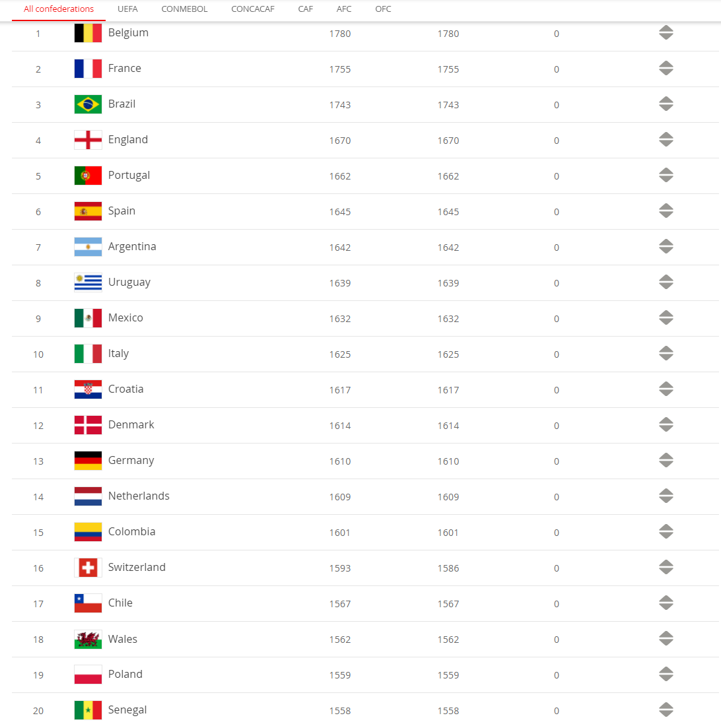Open the CONCACAF confederation tab

[253, 9]
